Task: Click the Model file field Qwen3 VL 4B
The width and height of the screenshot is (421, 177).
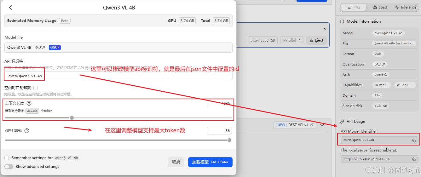Action: coord(118,48)
